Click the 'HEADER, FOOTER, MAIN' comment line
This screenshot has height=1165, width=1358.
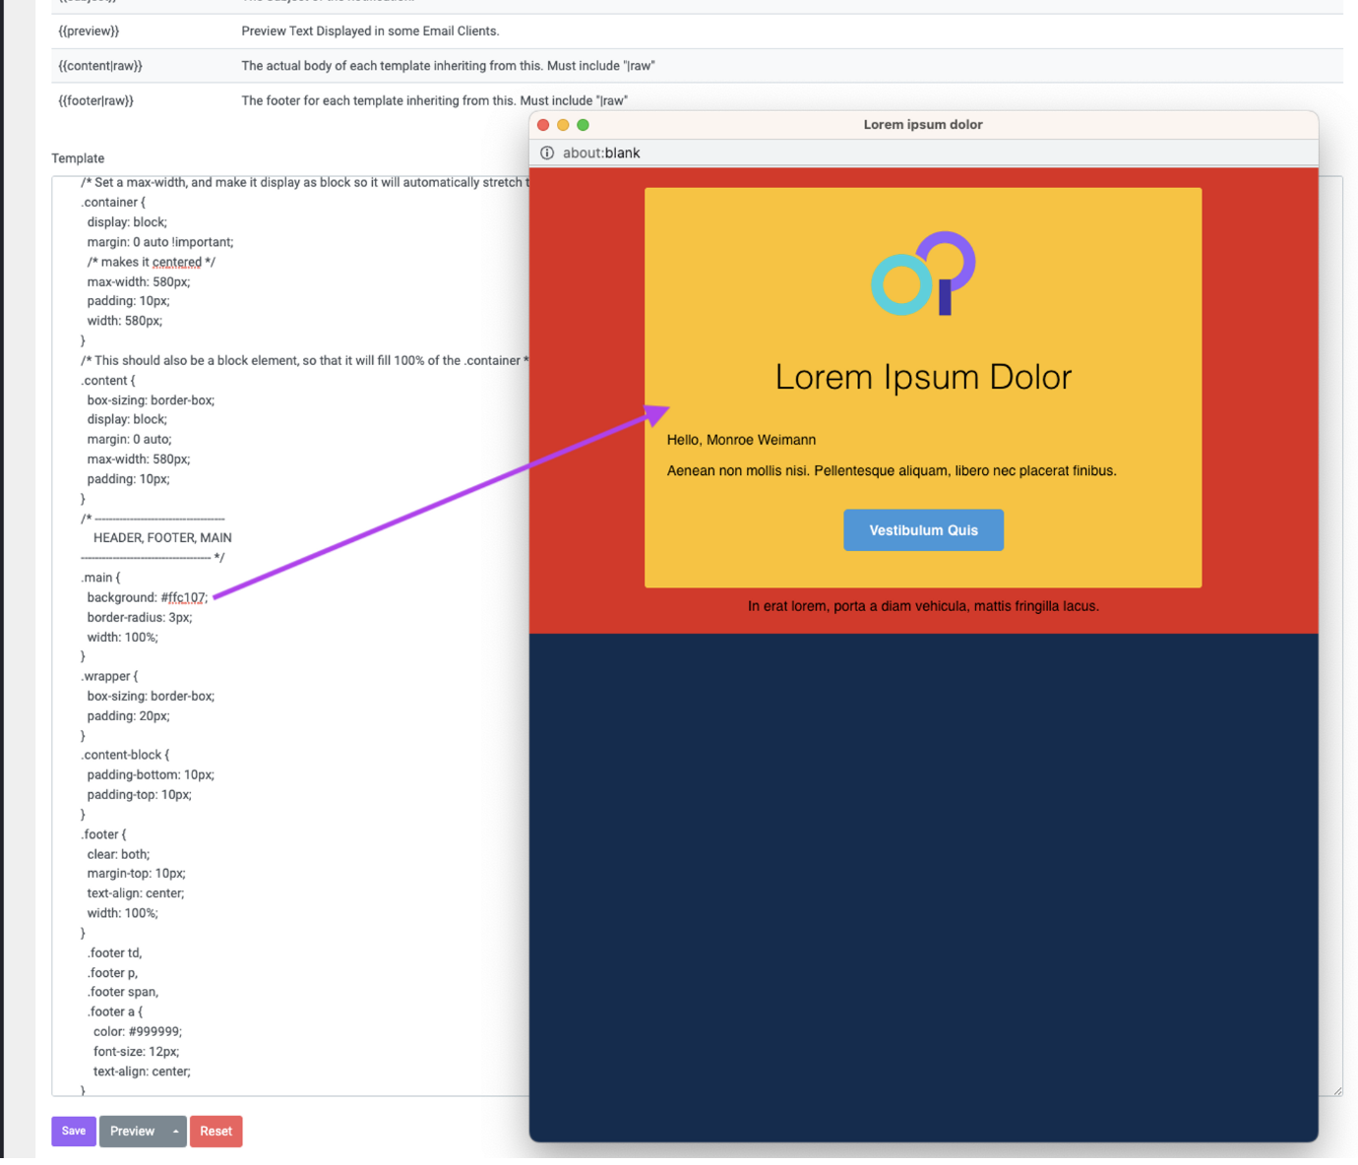(162, 537)
